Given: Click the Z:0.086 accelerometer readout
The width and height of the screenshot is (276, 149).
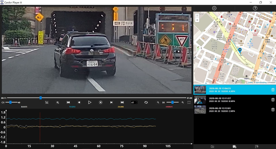Looking at the screenshot, I should (120, 107).
